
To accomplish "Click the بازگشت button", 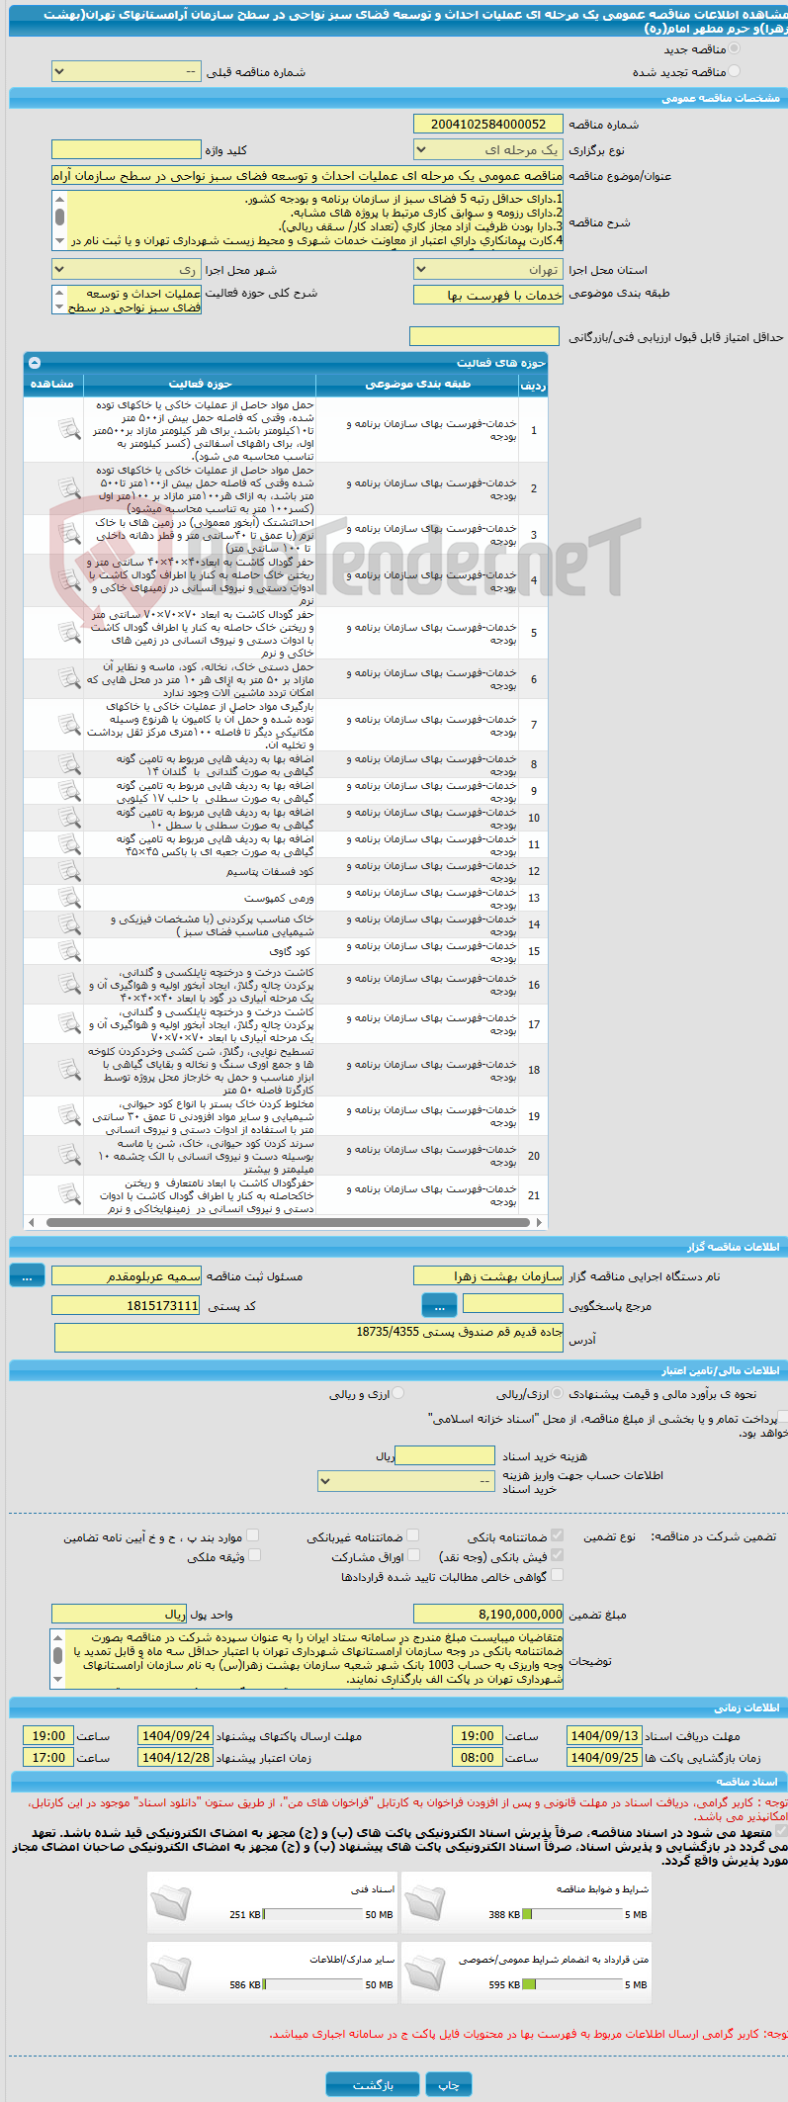I will tap(374, 2084).
